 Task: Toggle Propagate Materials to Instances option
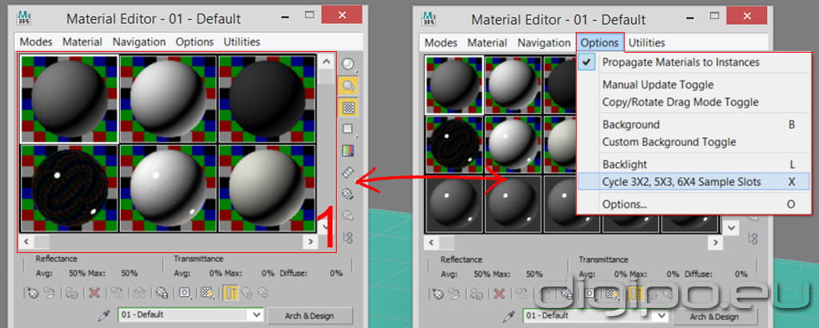(x=680, y=62)
